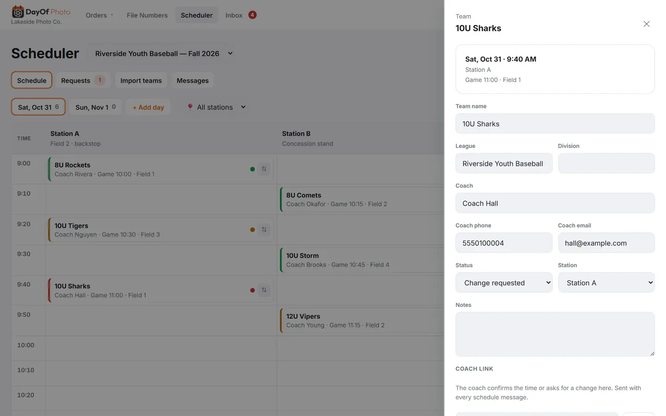Viewport: 666px width, 416px height.
Task: Click orange status dot on 10U Tigers
Action: coord(253,230)
